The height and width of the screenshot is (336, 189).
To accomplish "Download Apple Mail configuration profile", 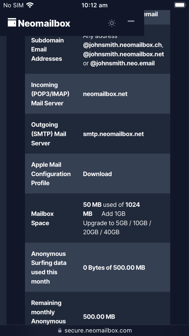I will click(97, 174).
